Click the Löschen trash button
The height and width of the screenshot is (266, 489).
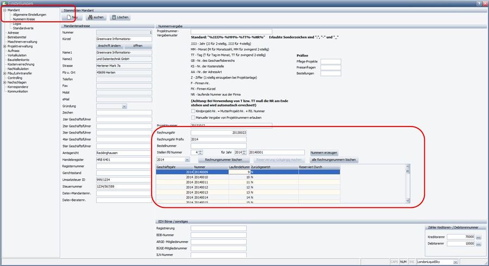[x=120, y=17]
